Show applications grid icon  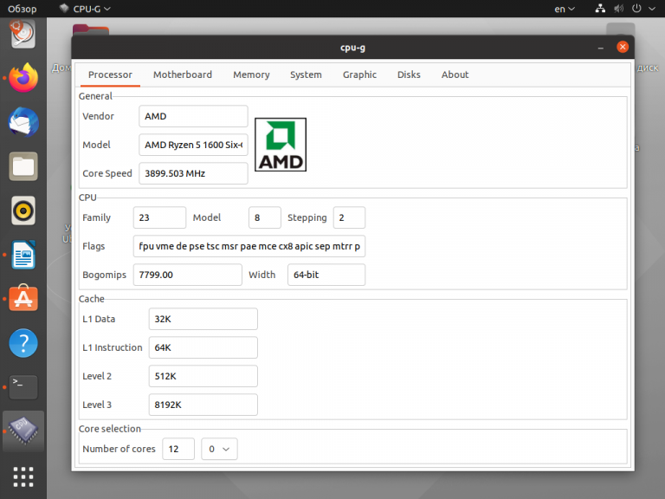(23, 477)
